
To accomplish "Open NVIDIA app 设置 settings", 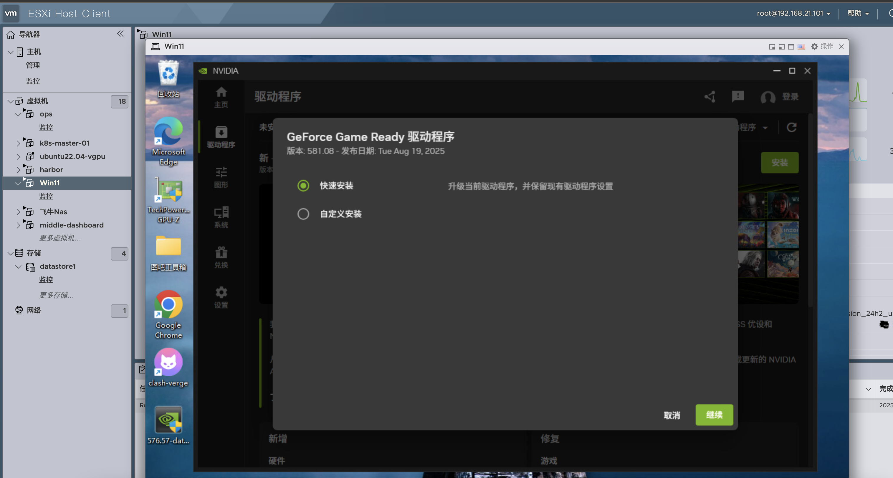I will [x=221, y=296].
